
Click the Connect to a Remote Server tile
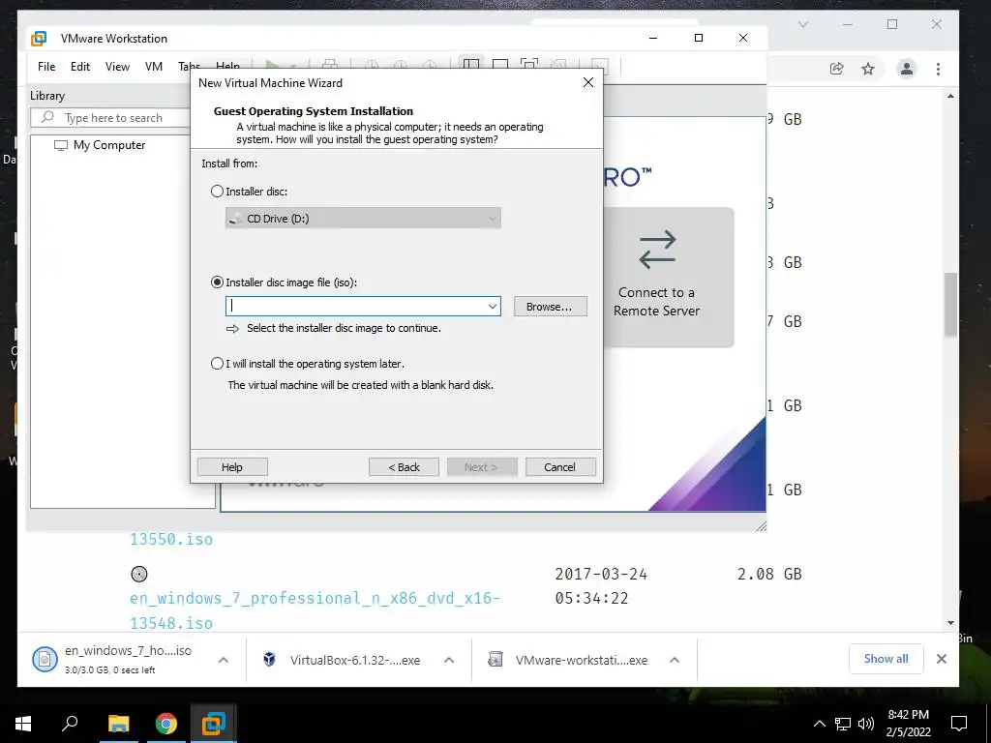668,278
